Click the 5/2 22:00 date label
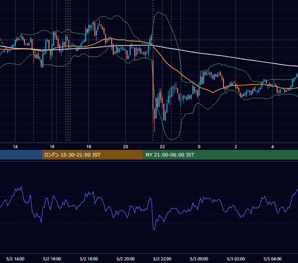The height and width of the screenshot is (263, 298). point(162,259)
